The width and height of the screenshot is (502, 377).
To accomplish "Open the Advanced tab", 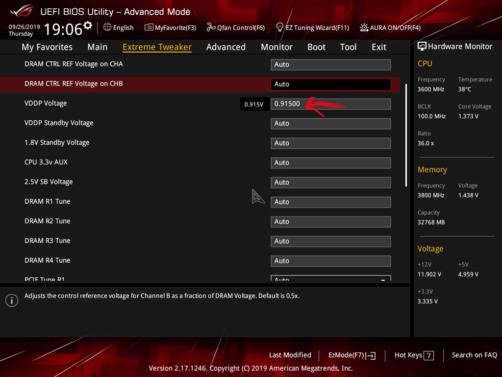I will (226, 47).
